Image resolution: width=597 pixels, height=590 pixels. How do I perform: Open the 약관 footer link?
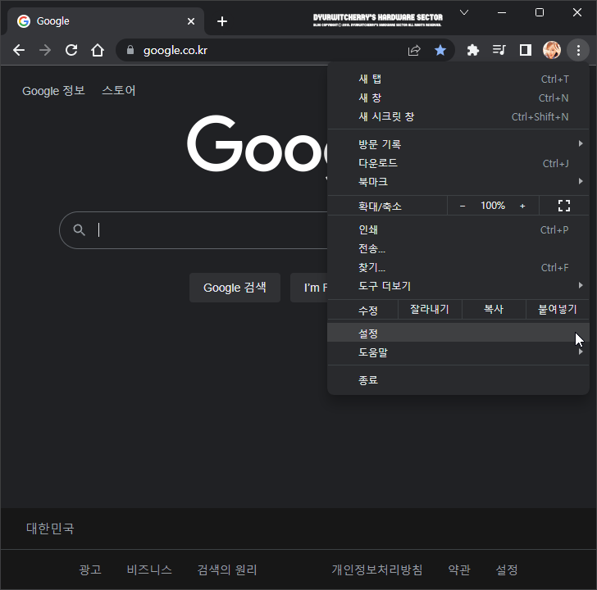click(x=459, y=570)
